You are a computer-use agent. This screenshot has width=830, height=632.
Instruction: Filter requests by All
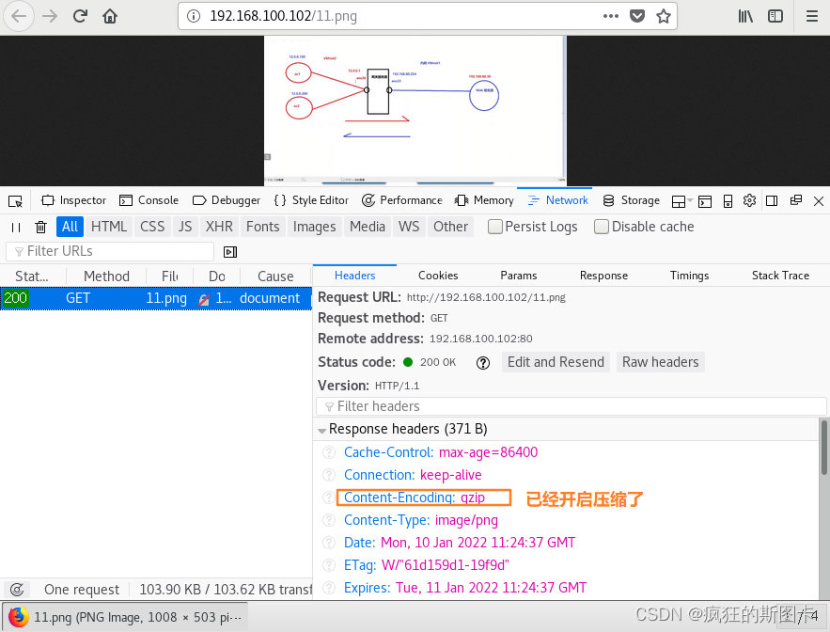tap(70, 227)
